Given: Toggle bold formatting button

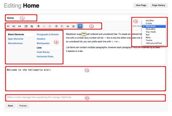Looking at the screenshot, I should tap(38, 26).
